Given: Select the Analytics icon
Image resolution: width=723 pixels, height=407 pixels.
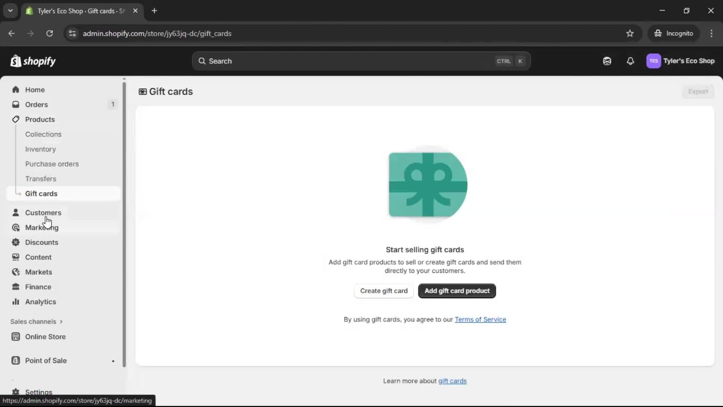Looking at the screenshot, I should (x=16, y=301).
